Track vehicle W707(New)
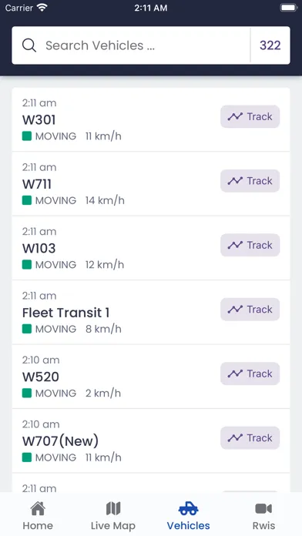 [x=250, y=438]
